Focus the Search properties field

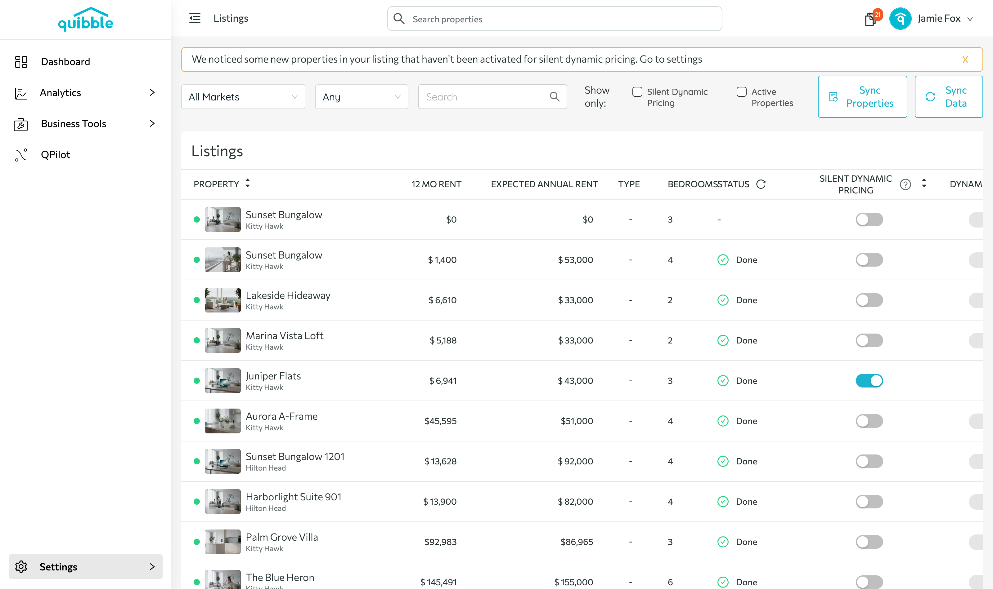pos(555,19)
